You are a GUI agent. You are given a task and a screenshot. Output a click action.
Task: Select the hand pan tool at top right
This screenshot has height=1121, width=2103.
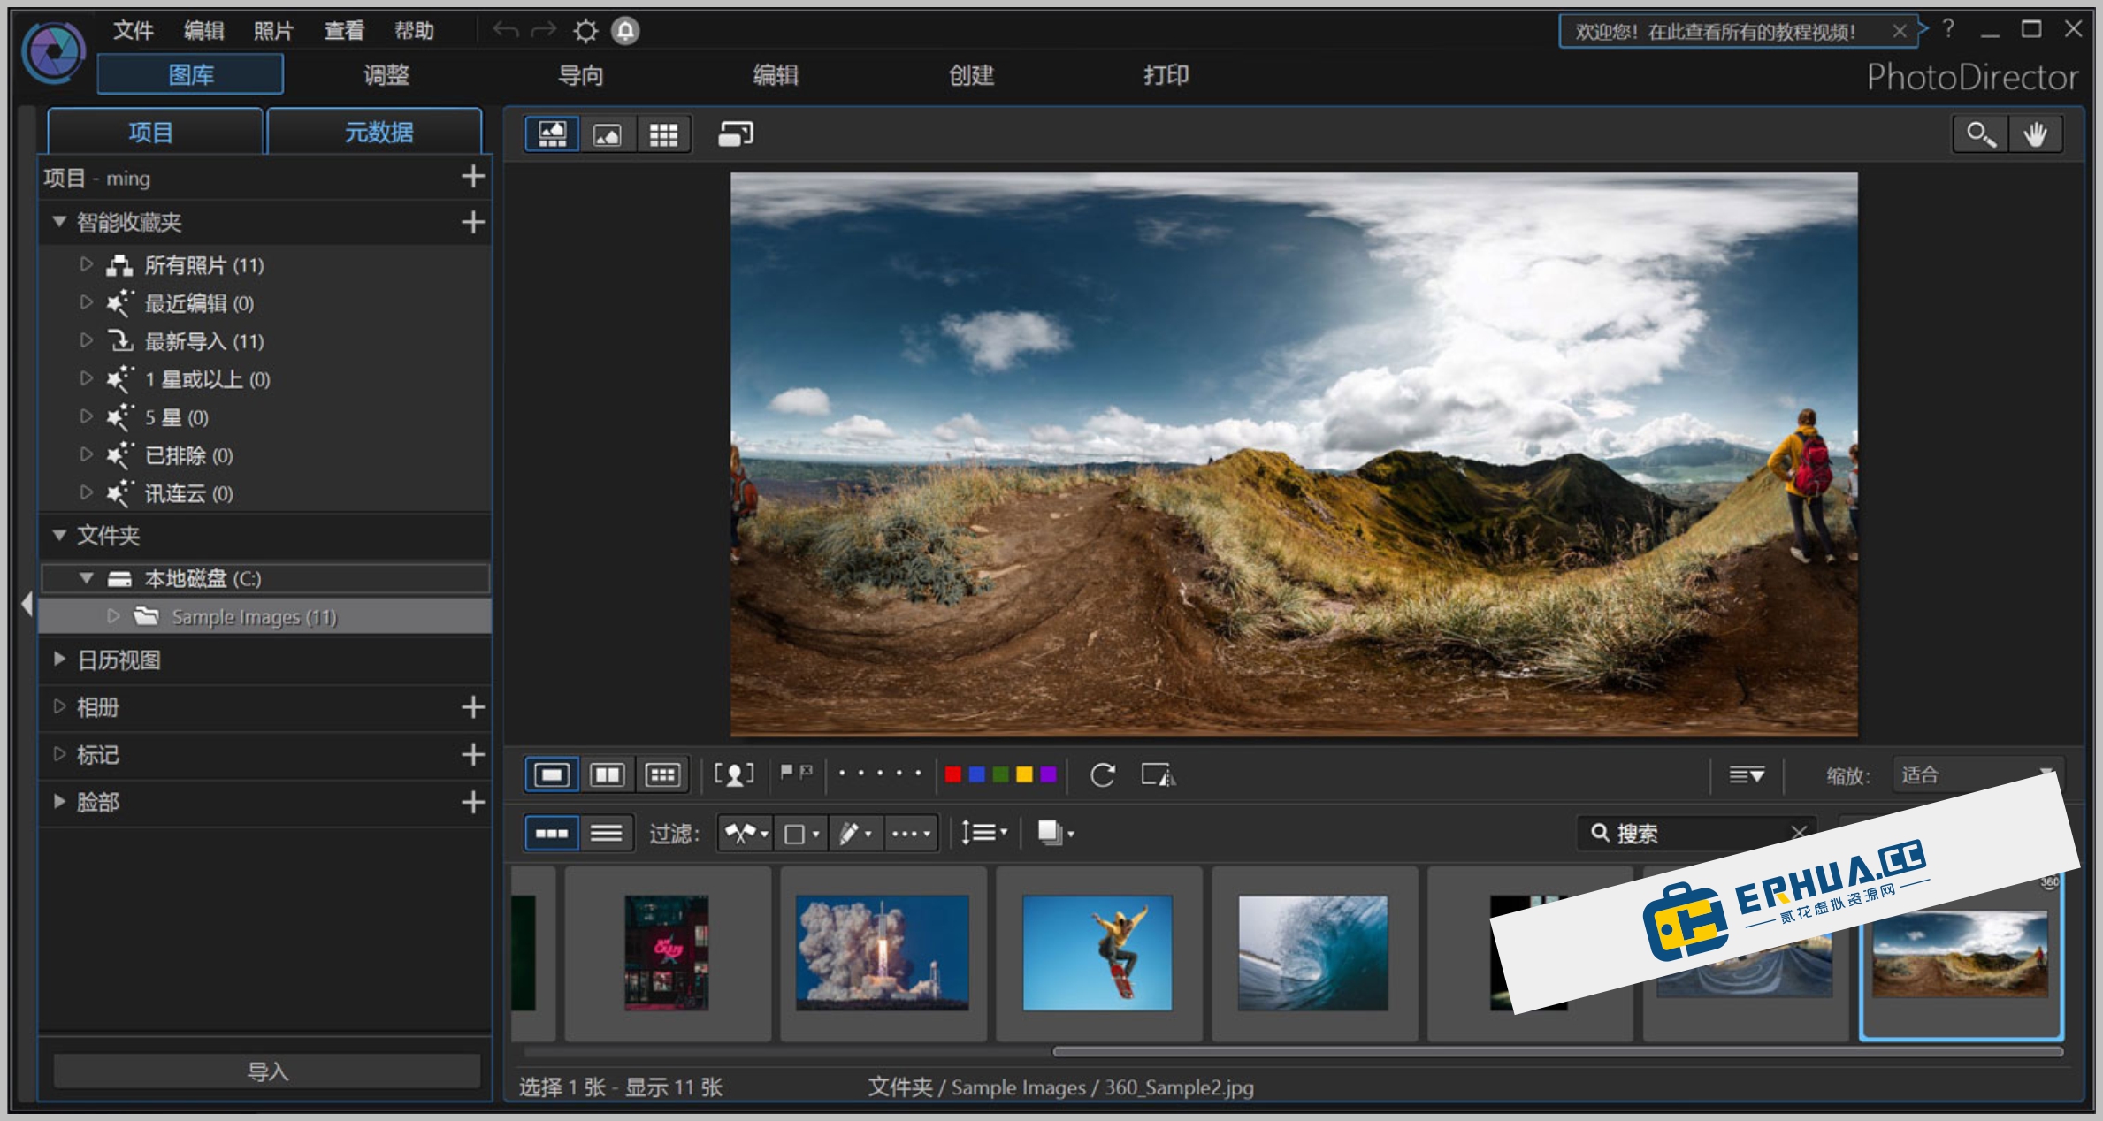click(x=2036, y=134)
